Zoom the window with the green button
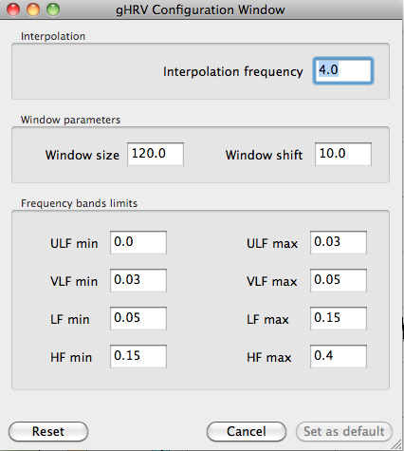 tap(53, 9)
